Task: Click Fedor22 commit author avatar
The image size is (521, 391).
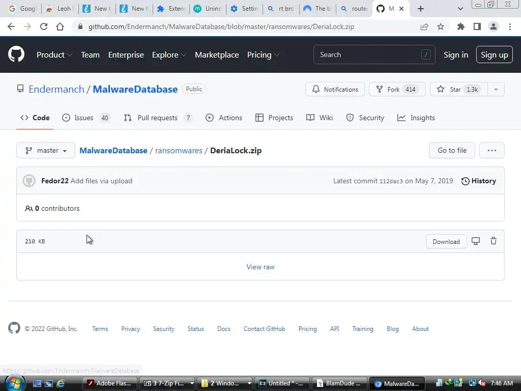Action: pyautogui.click(x=29, y=181)
